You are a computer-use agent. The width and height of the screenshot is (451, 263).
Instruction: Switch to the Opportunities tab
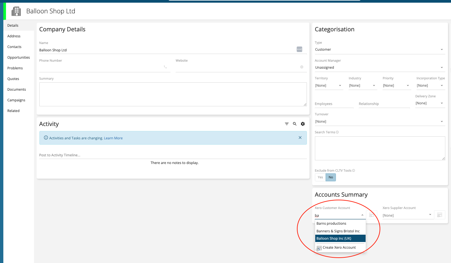click(19, 57)
